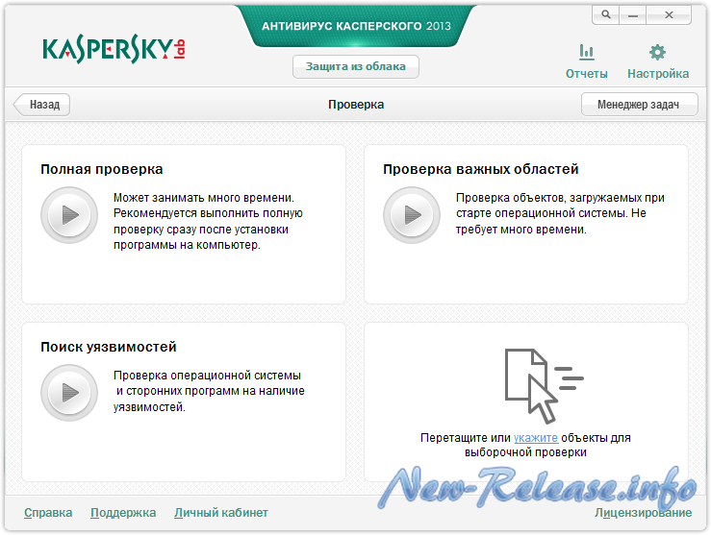Click the Kaspersky lab logo
Screen dimensions: 711x535
click(x=114, y=50)
